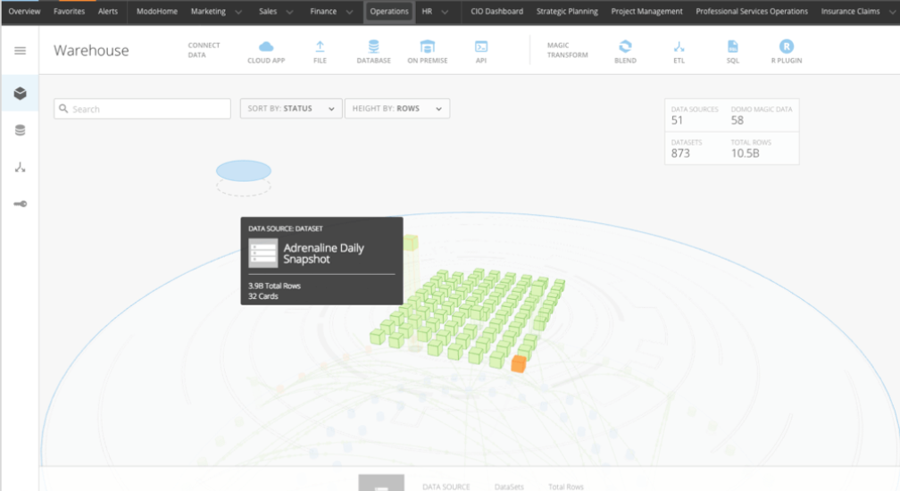Open the Sales page
900x491 pixels.
point(268,11)
